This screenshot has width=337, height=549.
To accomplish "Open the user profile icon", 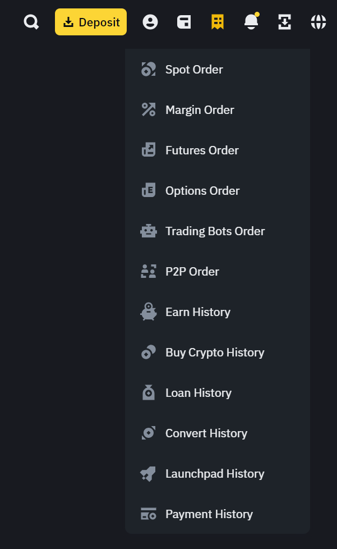I will click(150, 22).
